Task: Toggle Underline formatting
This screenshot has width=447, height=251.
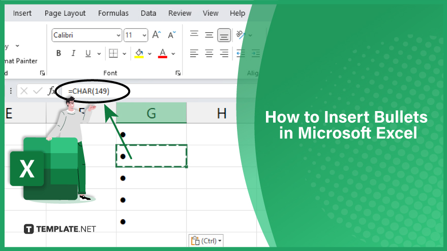Action: click(88, 53)
